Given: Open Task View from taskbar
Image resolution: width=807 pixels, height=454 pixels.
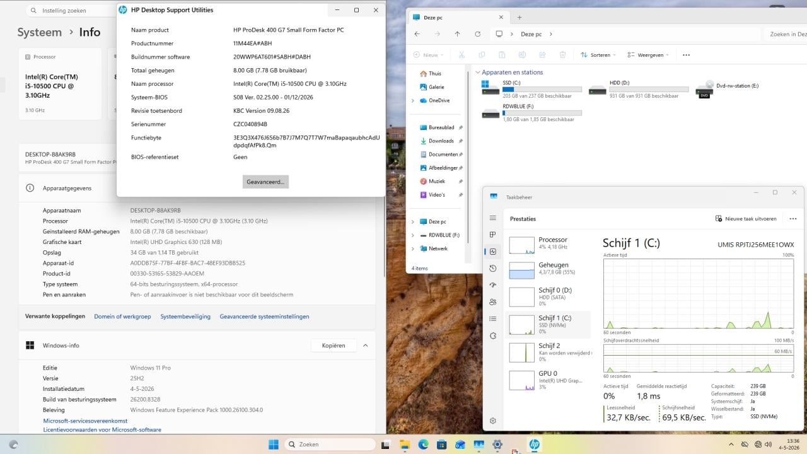Looking at the screenshot, I should click(x=386, y=445).
